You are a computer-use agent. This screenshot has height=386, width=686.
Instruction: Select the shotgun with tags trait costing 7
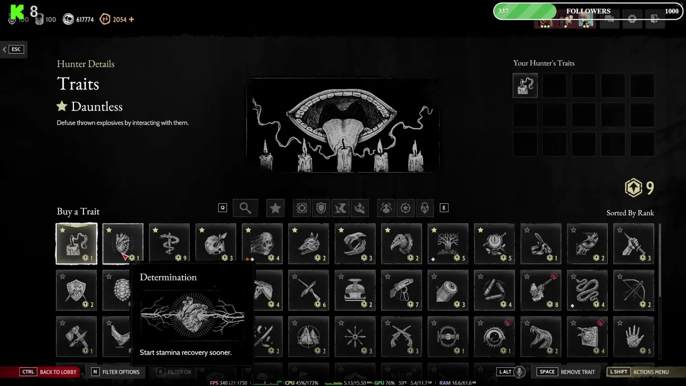(401, 290)
